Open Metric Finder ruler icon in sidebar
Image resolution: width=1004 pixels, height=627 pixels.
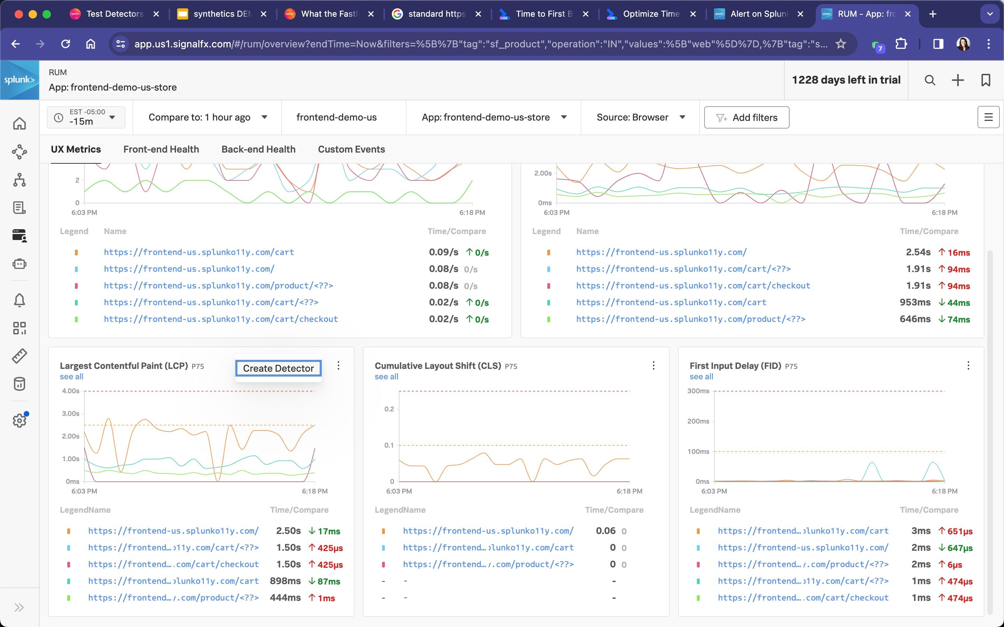pos(20,356)
